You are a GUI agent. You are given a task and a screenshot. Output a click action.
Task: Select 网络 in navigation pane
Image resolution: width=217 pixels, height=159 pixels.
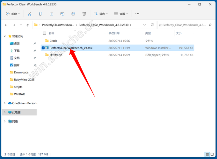[x=15, y=121]
